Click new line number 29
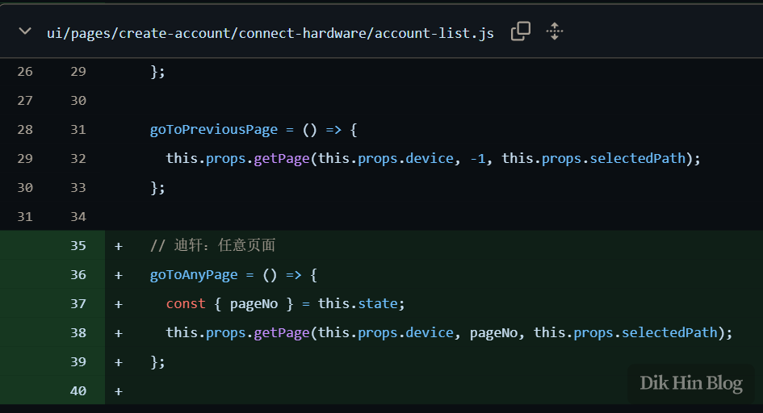 tap(78, 71)
